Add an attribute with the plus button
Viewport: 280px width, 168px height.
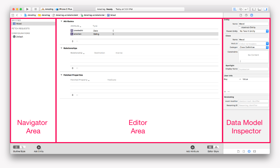pos(72,41)
